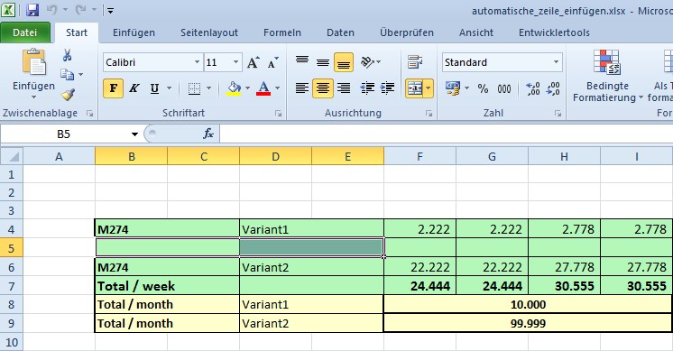Apply yellow fill color bucket
The width and height of the screenshot is (673, 351).
[234, 88]
